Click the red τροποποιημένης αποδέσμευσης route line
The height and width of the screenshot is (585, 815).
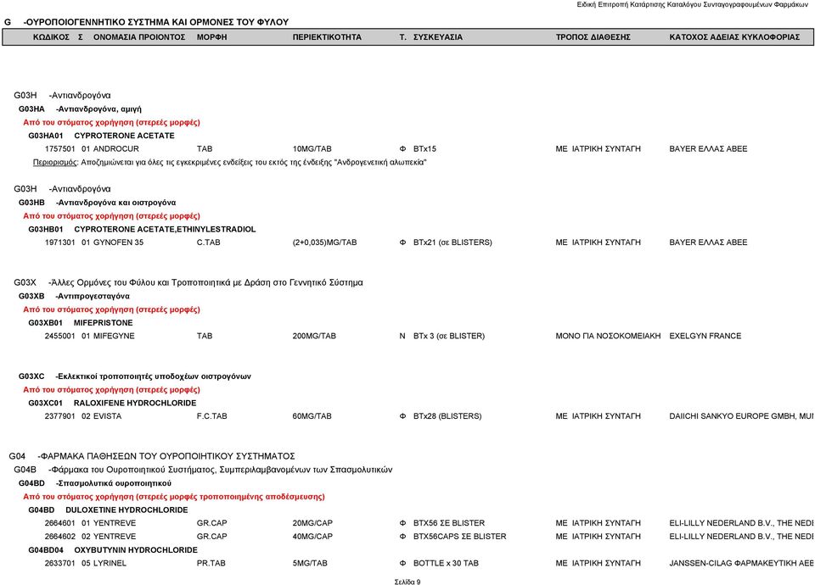[174, 497]
